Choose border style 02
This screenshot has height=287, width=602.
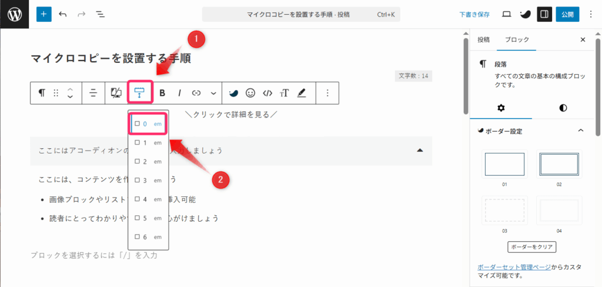click(559, 165)
